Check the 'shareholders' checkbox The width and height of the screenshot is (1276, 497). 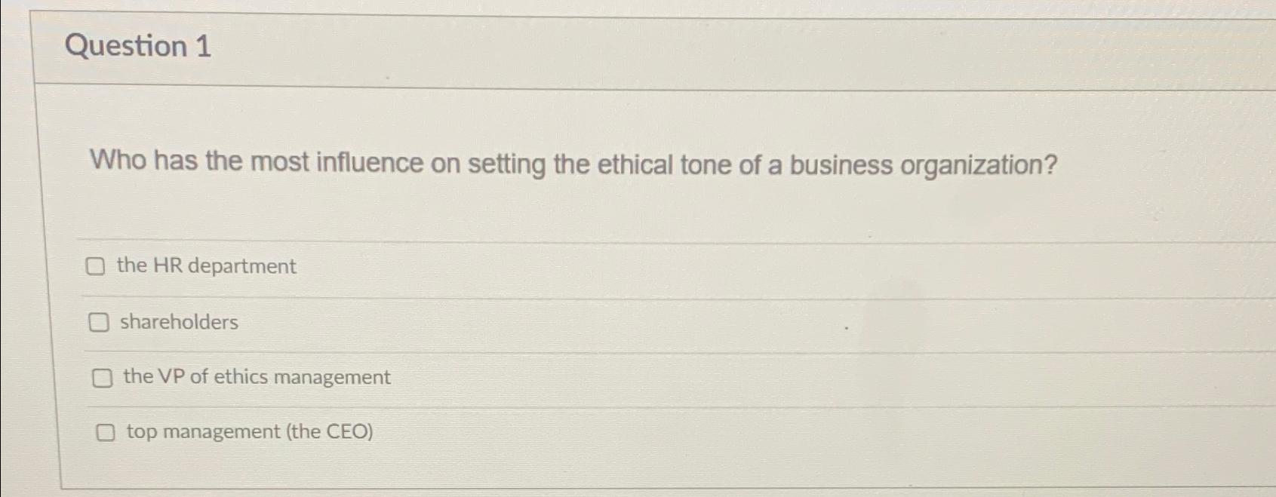point(99,322)
